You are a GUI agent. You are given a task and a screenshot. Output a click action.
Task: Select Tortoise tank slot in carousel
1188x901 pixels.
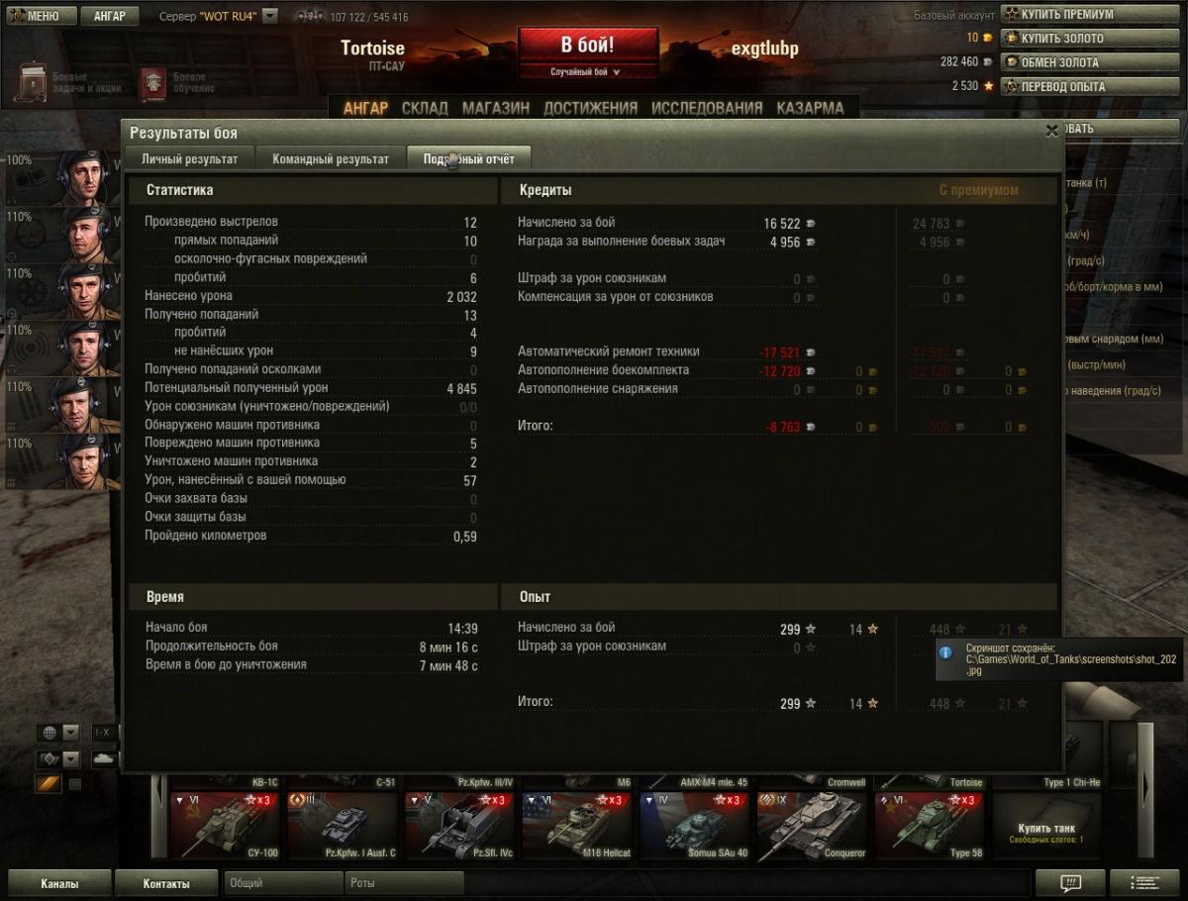click(932, 780)
